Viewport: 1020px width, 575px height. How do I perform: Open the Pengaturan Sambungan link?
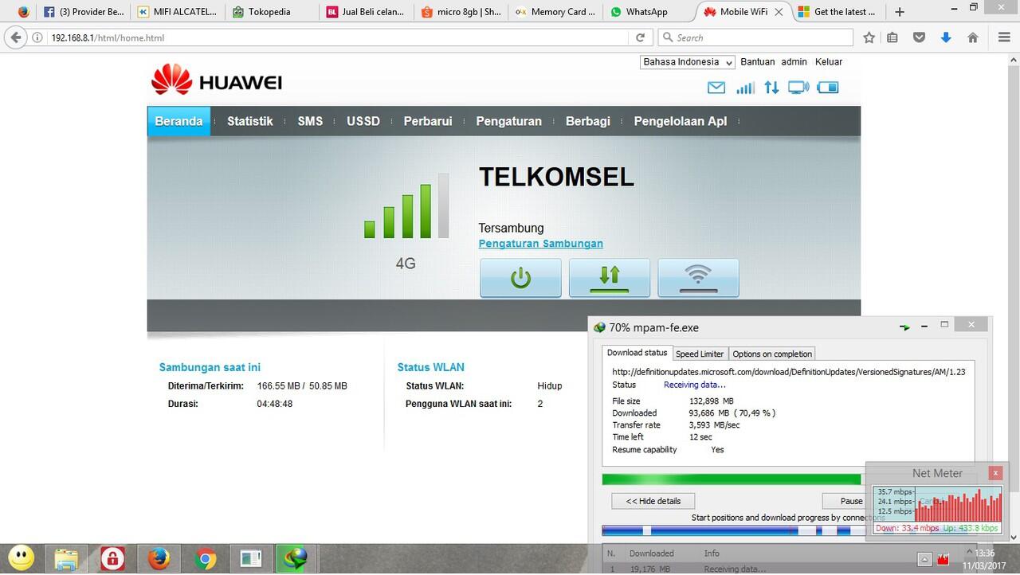coord(540,244)
